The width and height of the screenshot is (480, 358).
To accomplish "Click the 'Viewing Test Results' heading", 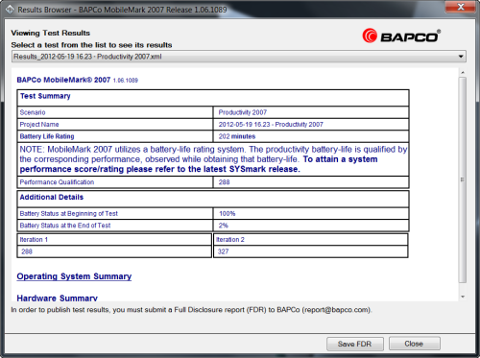I will point(50,33).
